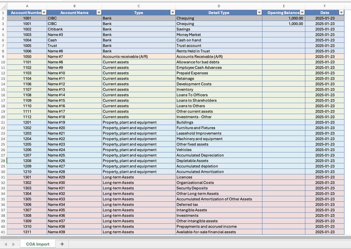Select account number 1311 cell
Screen dimensions: 351x249
point(27,232)
